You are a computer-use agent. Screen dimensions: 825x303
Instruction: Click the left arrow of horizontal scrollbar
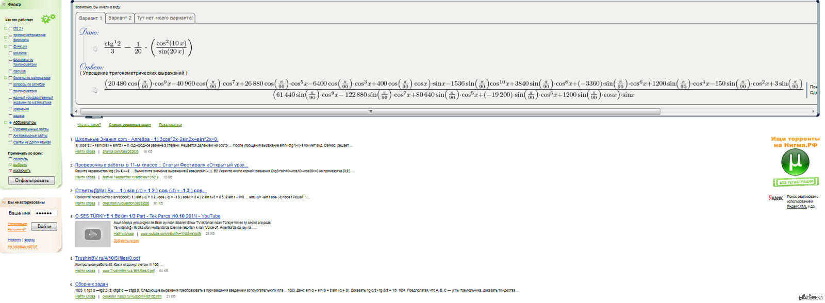[x=76, y=111]
